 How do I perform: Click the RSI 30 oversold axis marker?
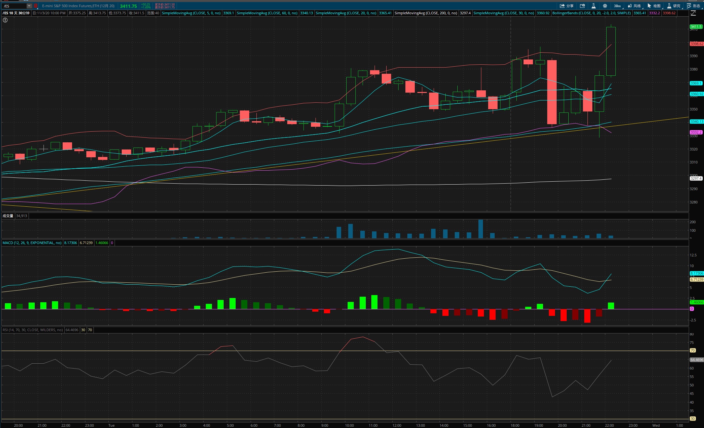pyautogui.click(x=693, y=419)
